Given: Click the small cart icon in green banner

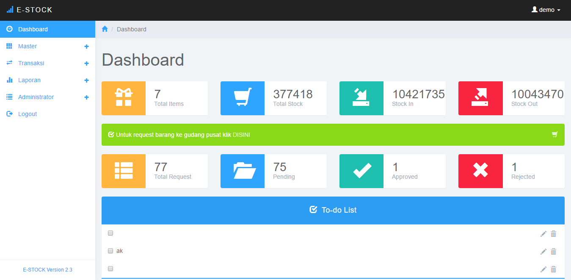Looking at the screenshot, I should tap(555, 134).
